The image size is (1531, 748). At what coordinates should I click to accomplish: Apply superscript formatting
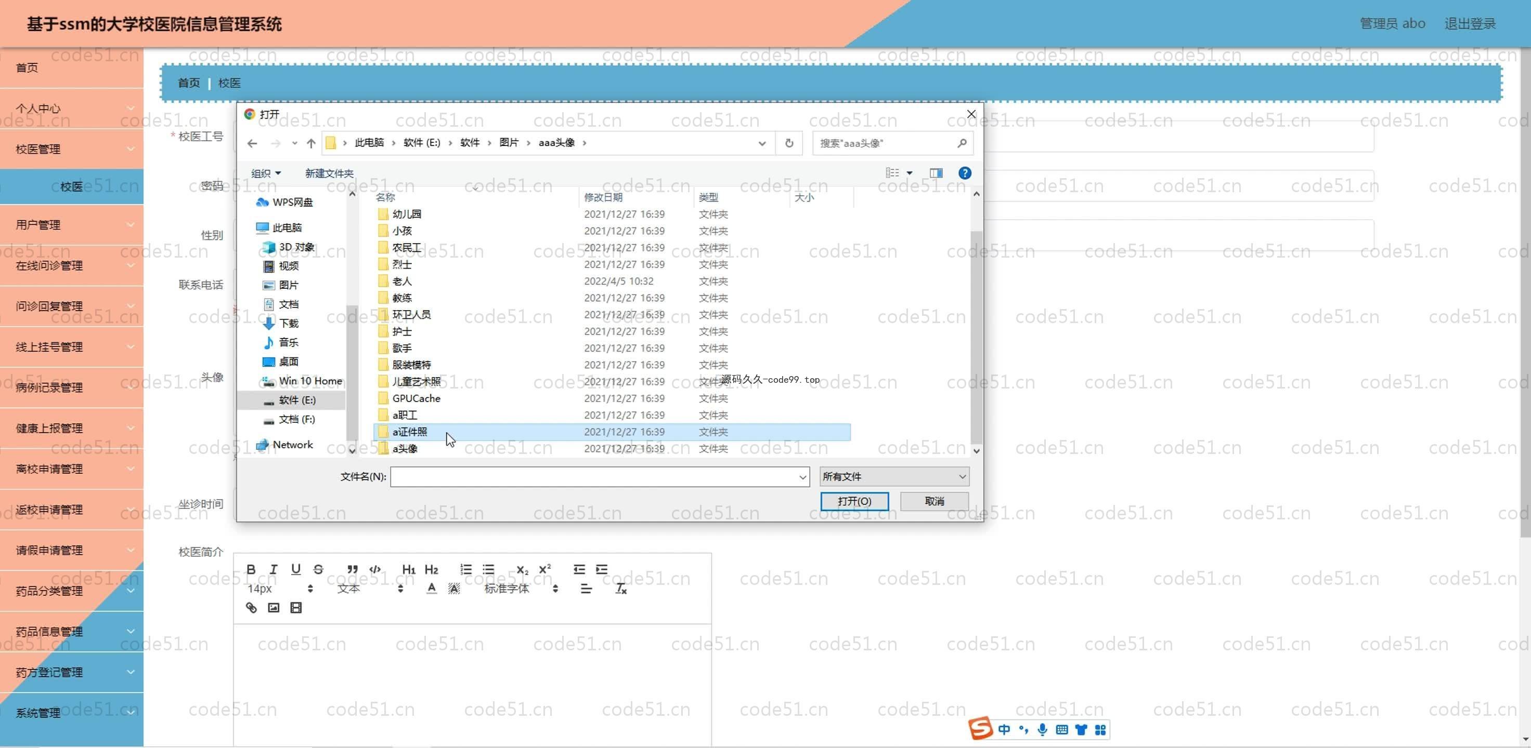[x=545, y=569]
